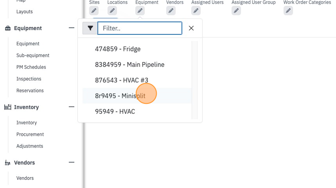Click pencil icon under Assigned User Group
336x188 pixels.
tap(236, 11)
